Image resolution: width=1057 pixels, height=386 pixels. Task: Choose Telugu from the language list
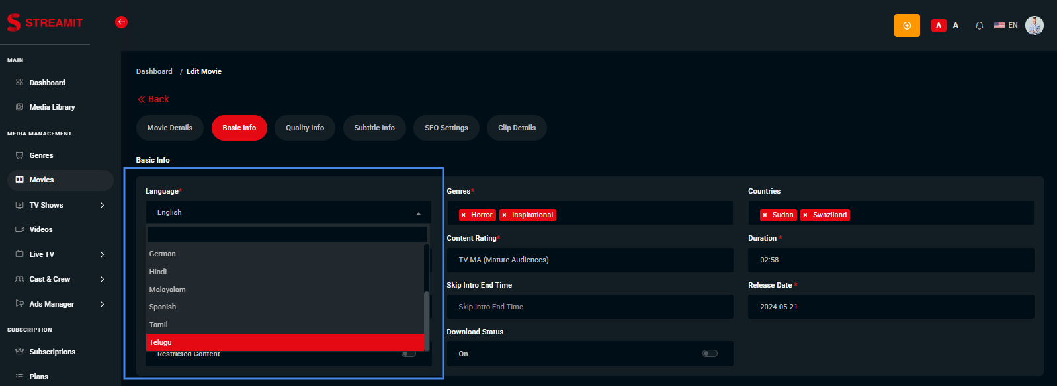point(284,342)
